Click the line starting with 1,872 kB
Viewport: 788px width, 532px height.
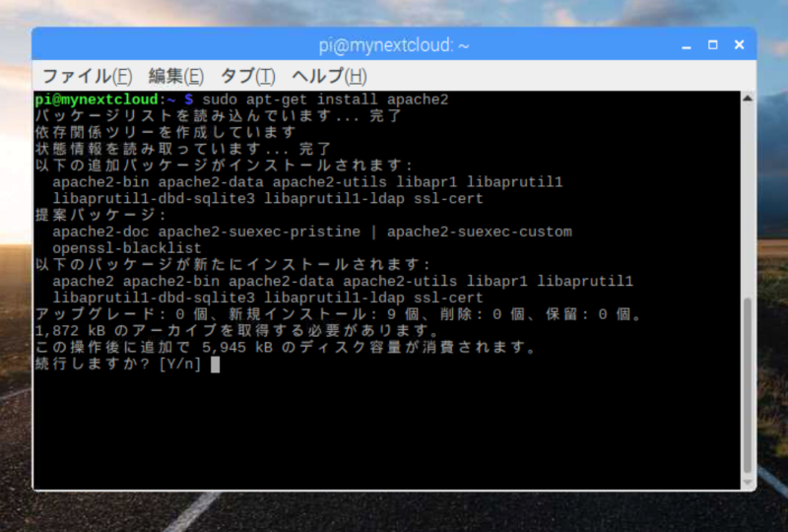(236, 331)
